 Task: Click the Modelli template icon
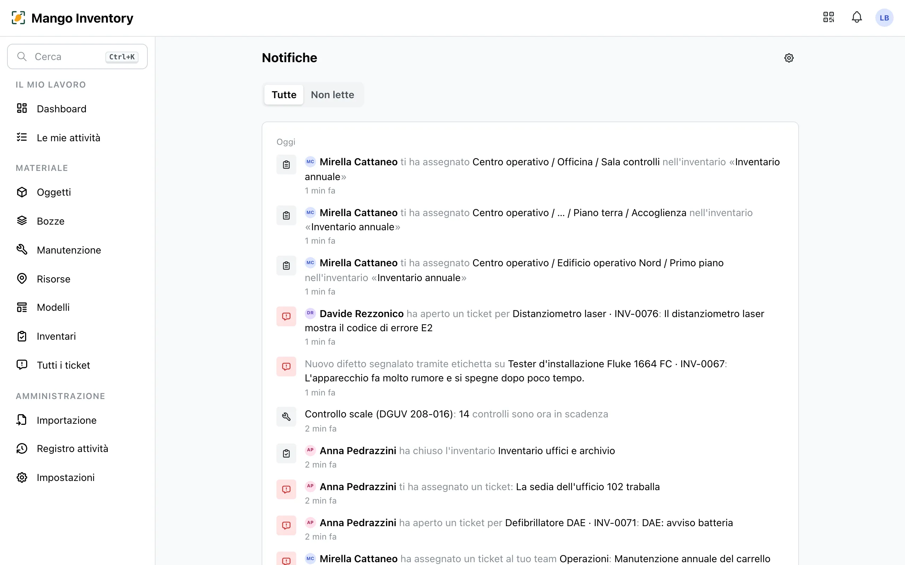22,307
